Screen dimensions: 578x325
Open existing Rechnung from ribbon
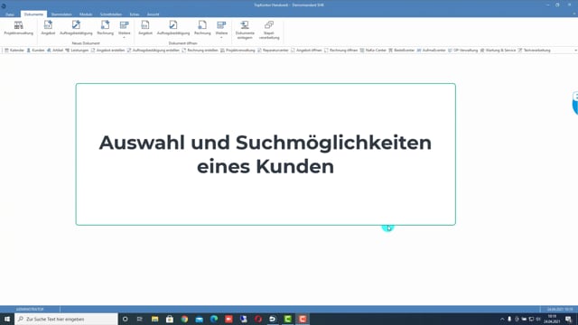(202, 28)
